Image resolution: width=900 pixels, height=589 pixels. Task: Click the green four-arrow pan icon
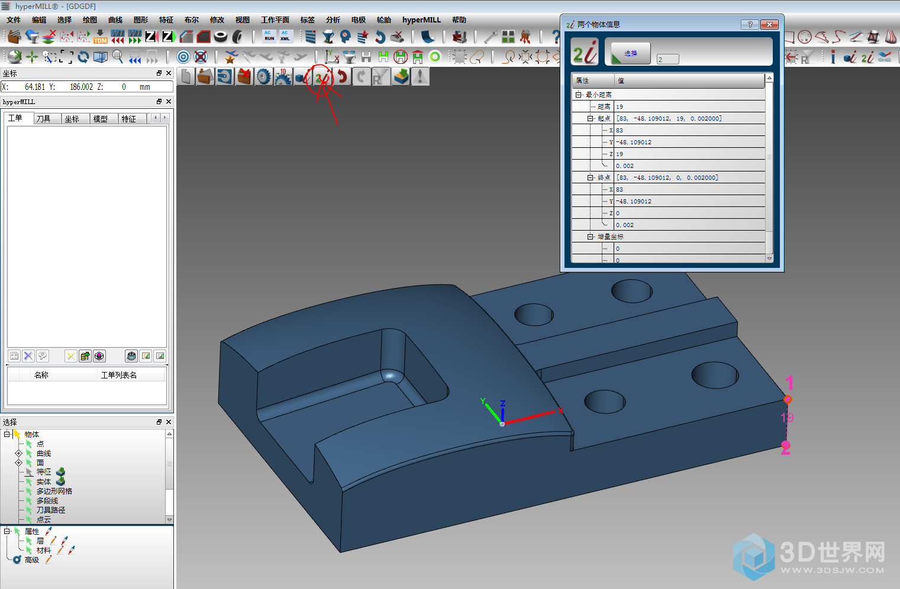pos(31,57)
